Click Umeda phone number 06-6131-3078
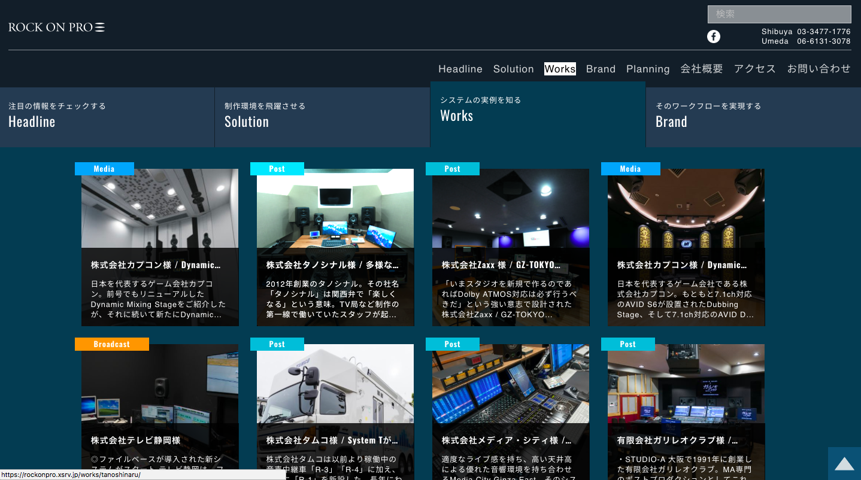The height and width of the screenshot is (480, 861). pyautogui.click(x=823, y=41)
